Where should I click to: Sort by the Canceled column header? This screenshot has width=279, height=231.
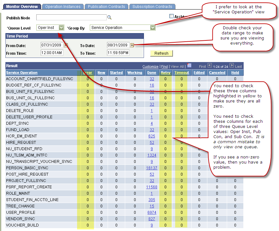pyautogui.click(x=217, y=73)
